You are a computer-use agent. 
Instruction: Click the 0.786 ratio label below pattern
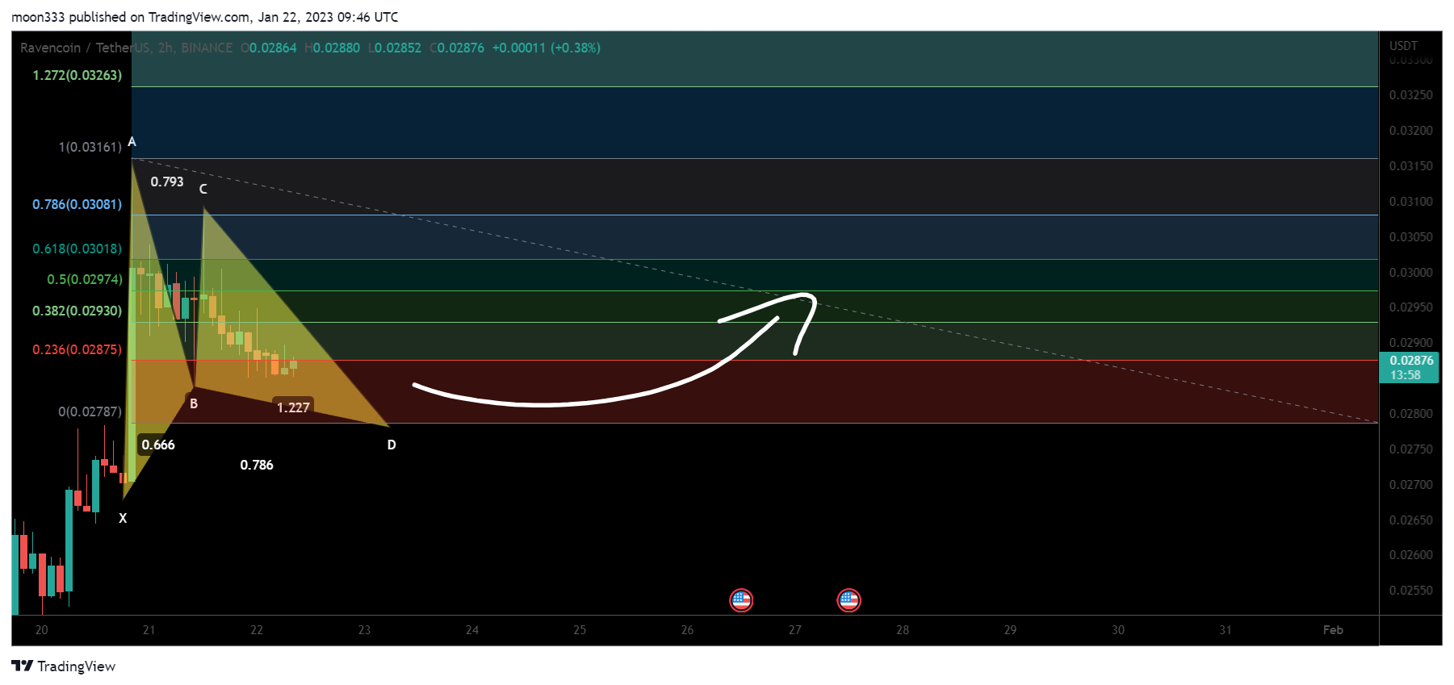257,465
